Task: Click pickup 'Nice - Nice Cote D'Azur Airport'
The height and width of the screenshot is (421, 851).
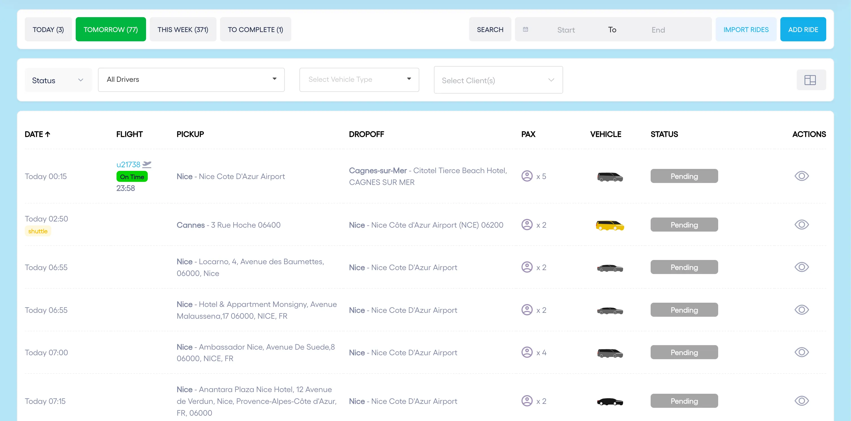Action: coord(230,176)
